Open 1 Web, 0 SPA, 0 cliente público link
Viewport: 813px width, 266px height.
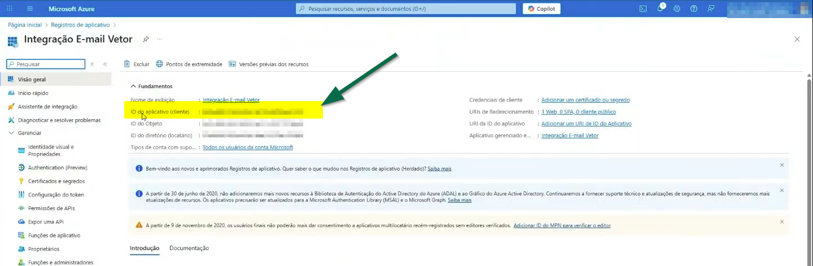click(x=579, y=112)
